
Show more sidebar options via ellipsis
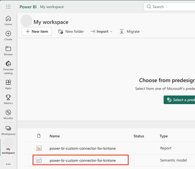coord(8,164)
